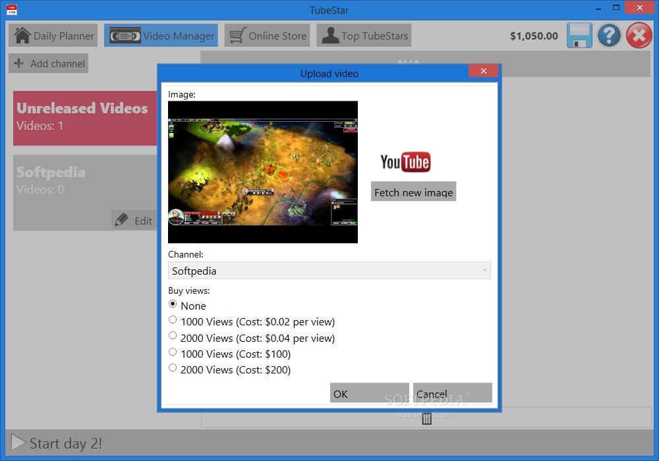
Task: Maximize the TubeStar window
Action: (x=616, y=7)
